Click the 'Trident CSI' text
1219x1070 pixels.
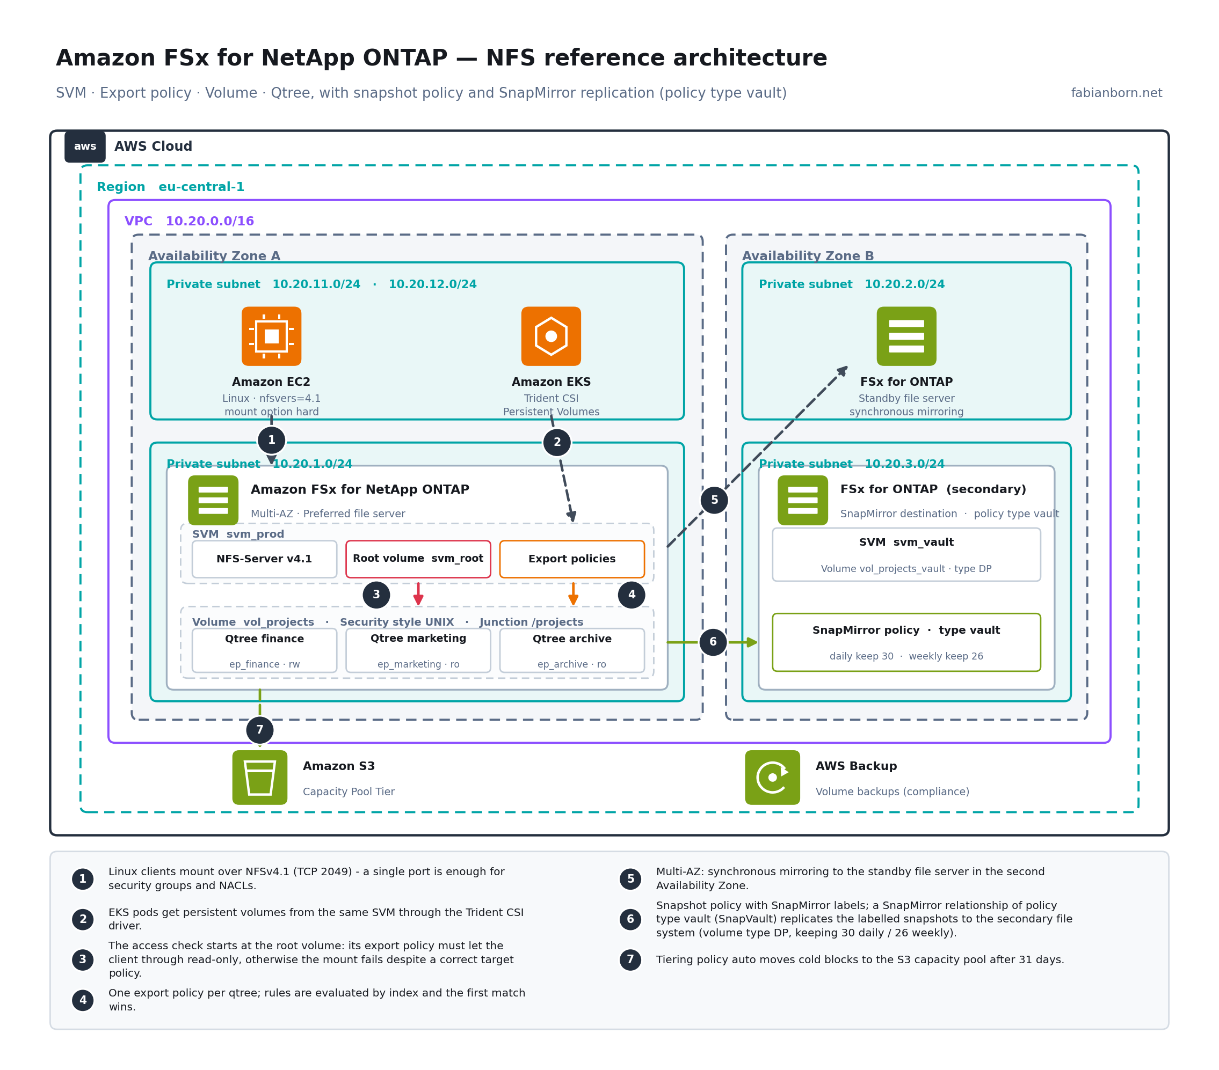coord(551,398)
